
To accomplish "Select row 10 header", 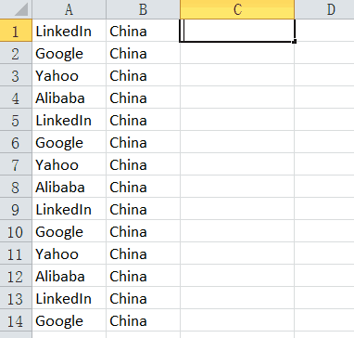I will point(16,231).
